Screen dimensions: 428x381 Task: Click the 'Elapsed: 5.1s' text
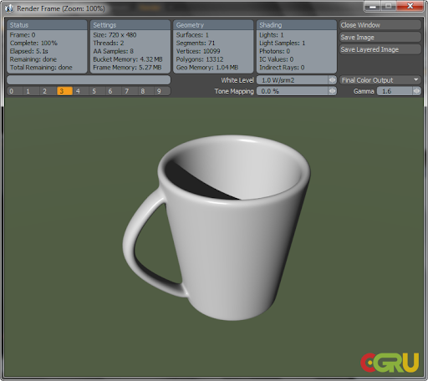coord(29,51)
